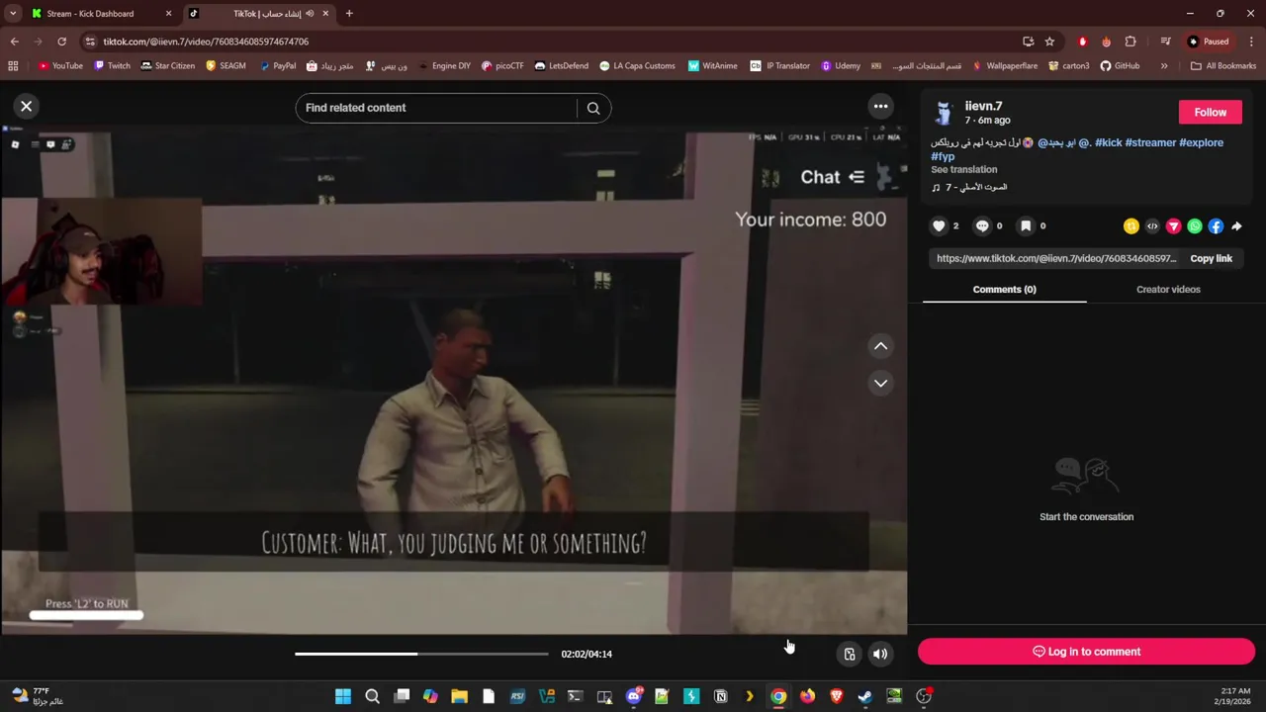Open Discord from taskbar
1266x712 pixels.
pos(633,696)
